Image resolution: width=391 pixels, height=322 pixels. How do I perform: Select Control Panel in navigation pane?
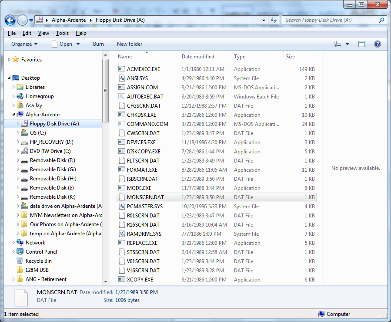[41, 252]
